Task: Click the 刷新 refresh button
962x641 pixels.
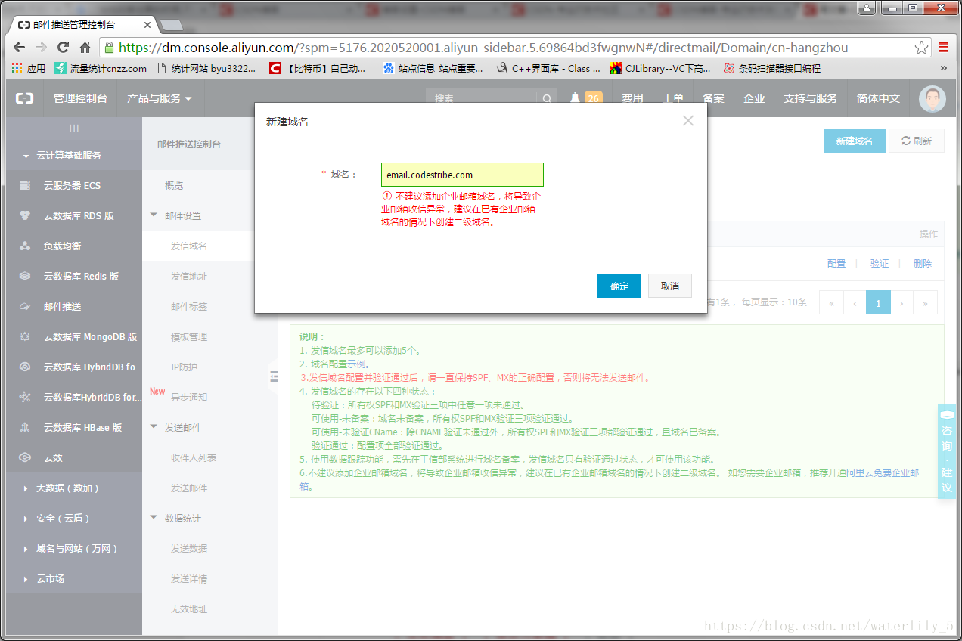Action: point(916,141)
